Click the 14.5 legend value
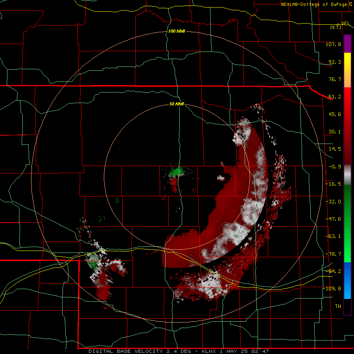The height and width of the screenshot is (354, 354). [335, 149]
